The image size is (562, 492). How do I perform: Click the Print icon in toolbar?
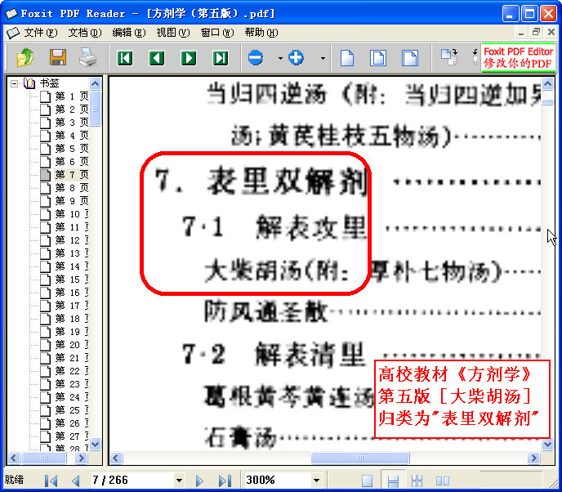click(x=87, y=57)
